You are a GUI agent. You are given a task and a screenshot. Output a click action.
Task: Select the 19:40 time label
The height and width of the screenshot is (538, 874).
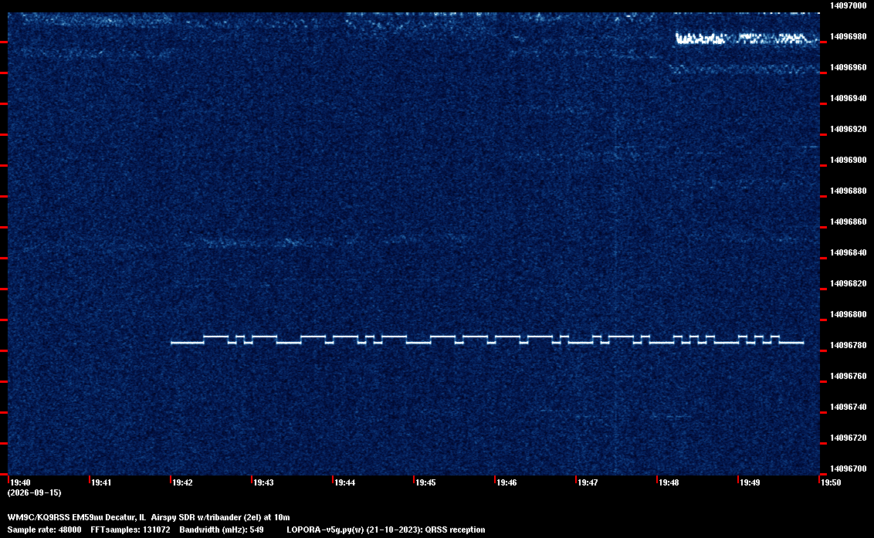coord(20,482)
